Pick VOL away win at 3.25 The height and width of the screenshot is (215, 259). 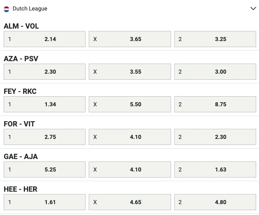(x=215, y=39)
